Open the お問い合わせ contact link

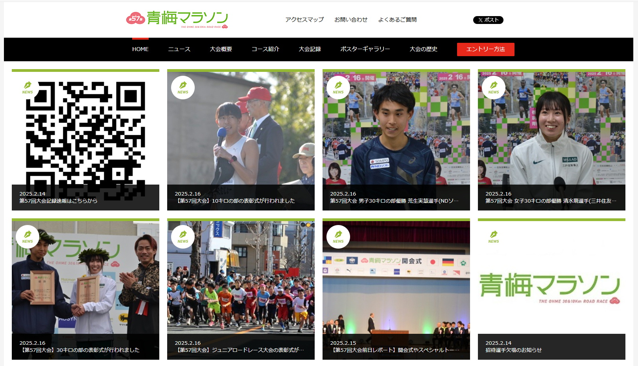pyautogui.click(x=351, y=20)
